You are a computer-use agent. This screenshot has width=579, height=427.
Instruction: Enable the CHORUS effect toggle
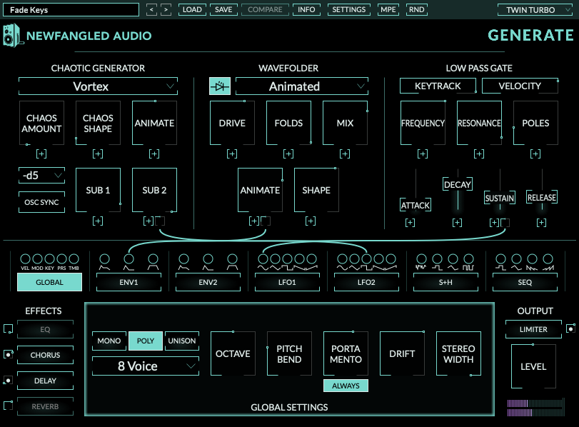pyautogui.click(x=9, y=355)
